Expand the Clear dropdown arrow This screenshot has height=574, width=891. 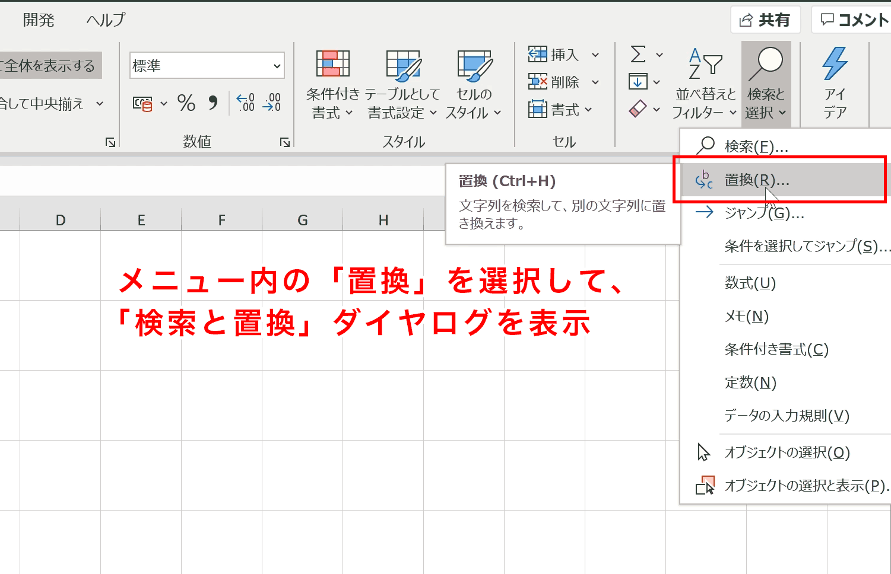(657, 109)
